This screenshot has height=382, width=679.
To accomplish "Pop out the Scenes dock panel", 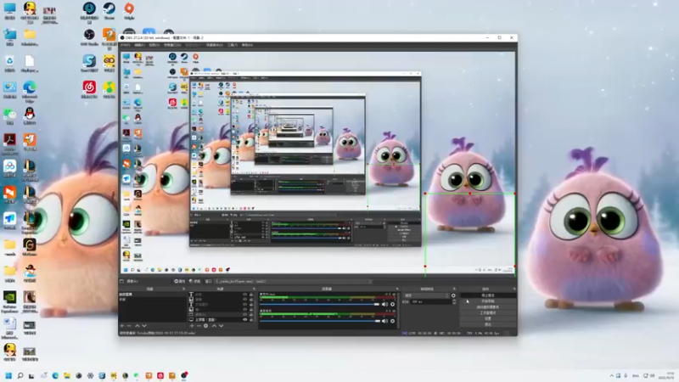I will pos(183,289).
